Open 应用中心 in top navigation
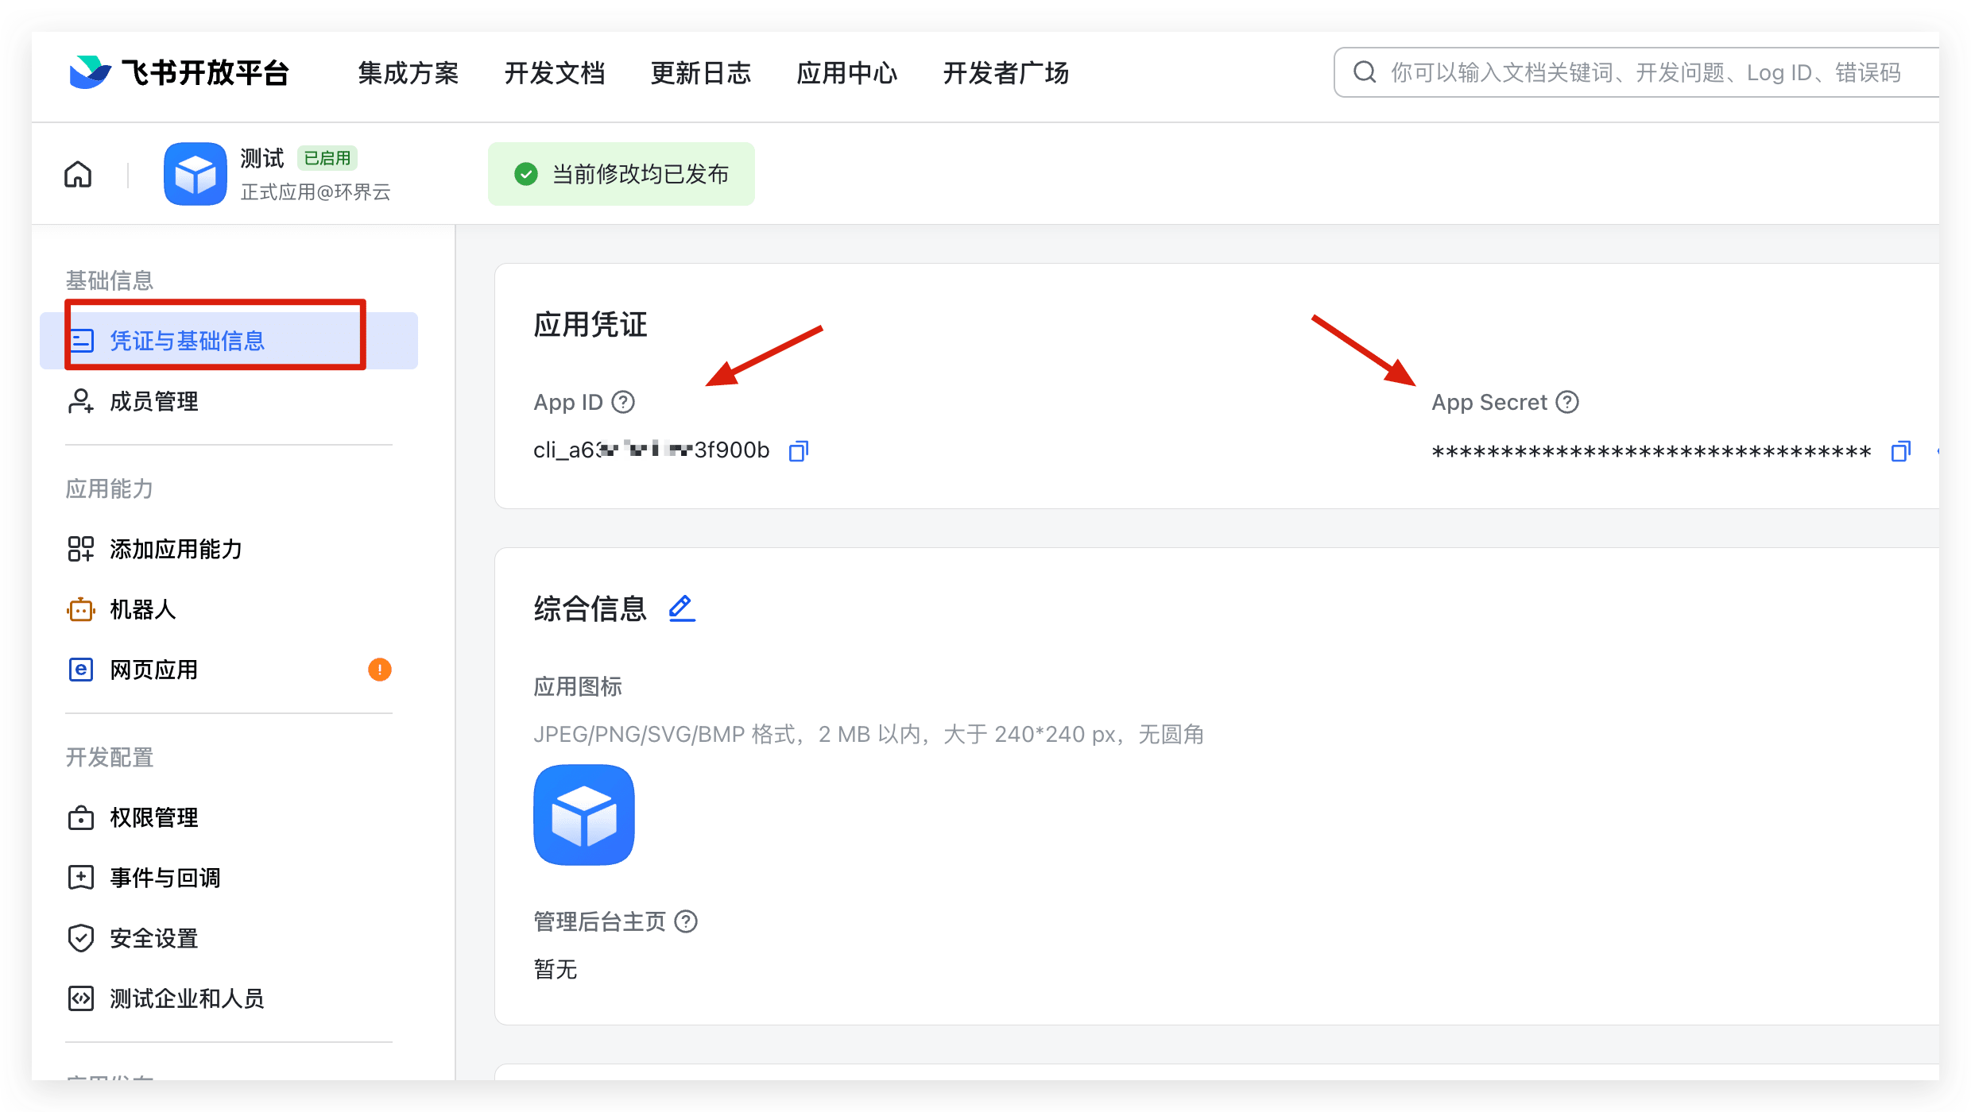This screenshot has width=1971, height=1112. [846, 73]
